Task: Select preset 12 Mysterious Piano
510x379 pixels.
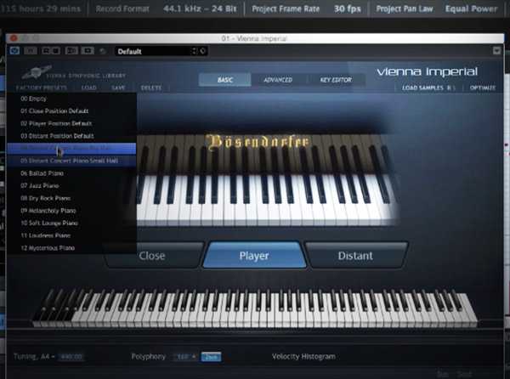Action: click(x=71, y=248)
